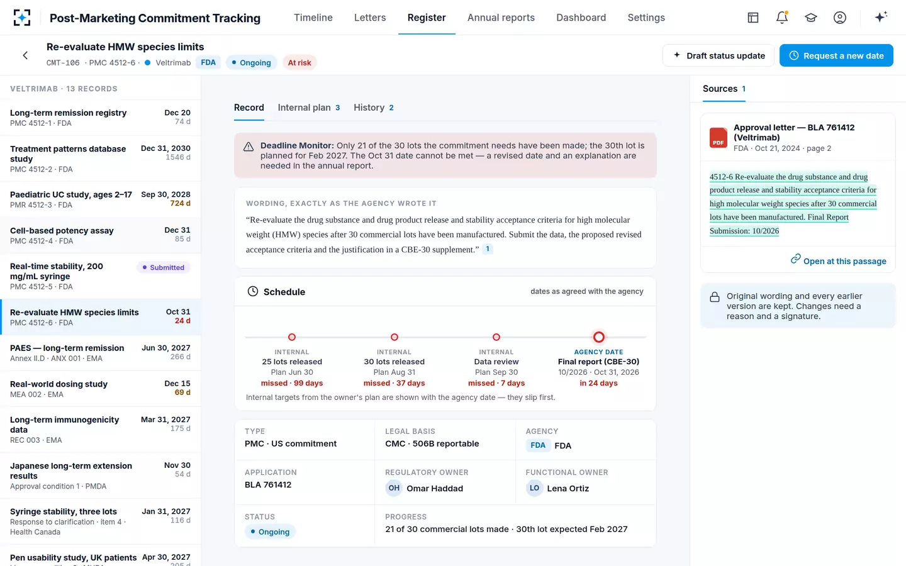906x566 pixels.
Task: Open citation reference 1 after the wording
Action: 488,249
